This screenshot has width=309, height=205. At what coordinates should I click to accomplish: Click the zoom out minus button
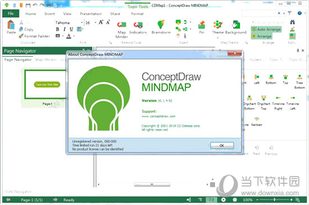click(x=257, y=200)
